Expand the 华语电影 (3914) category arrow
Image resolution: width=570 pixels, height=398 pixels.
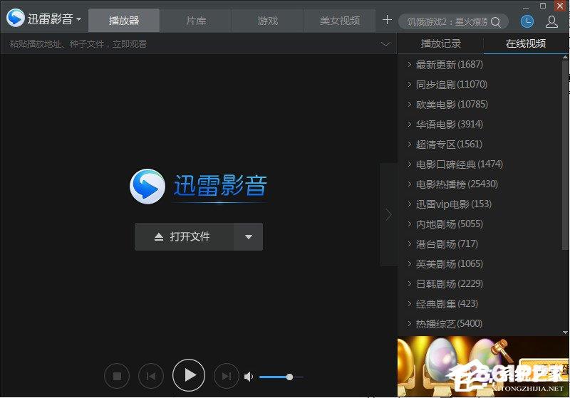(x=409, y=124)
